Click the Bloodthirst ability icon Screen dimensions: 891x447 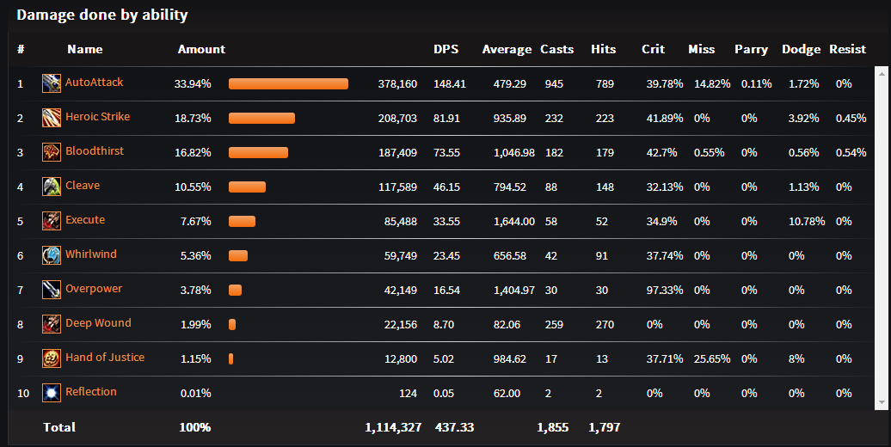(52, 152)
